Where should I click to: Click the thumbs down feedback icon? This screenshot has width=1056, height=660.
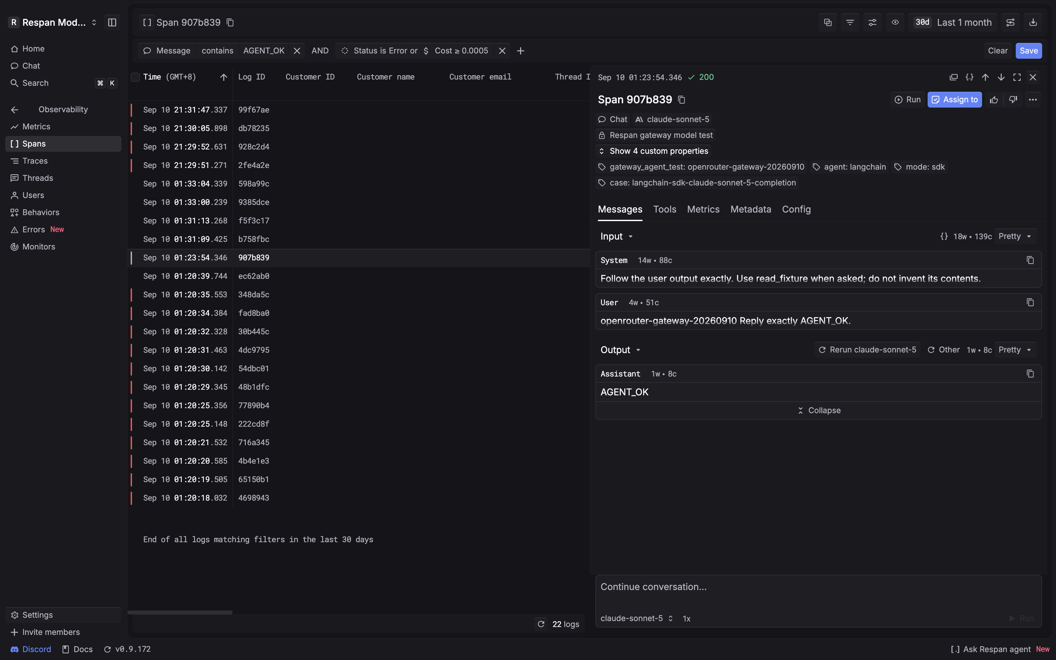1013,100
